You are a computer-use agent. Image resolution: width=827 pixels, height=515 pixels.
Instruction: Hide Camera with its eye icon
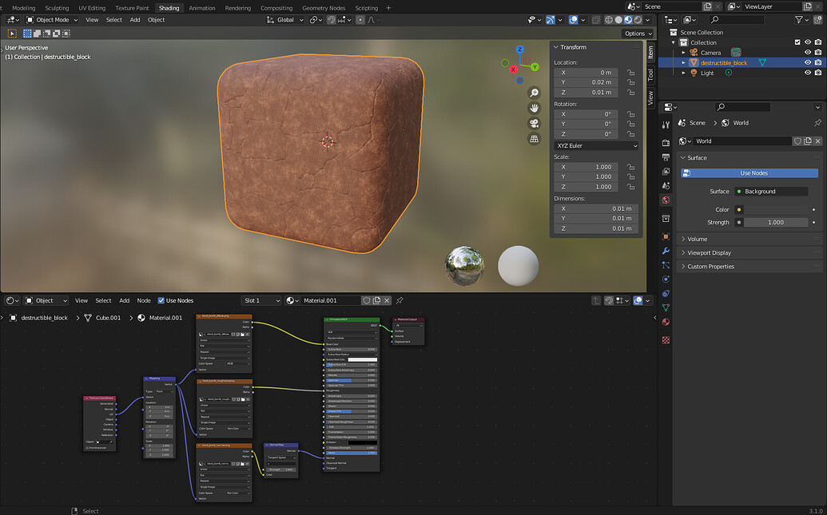pyautogui.click(x=808, y=53)
